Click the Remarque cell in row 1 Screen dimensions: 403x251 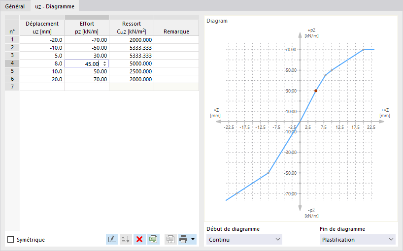tap(176, 40)
